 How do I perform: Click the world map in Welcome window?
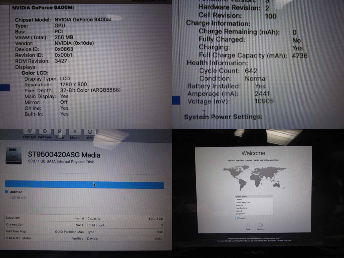coord(255,178)
